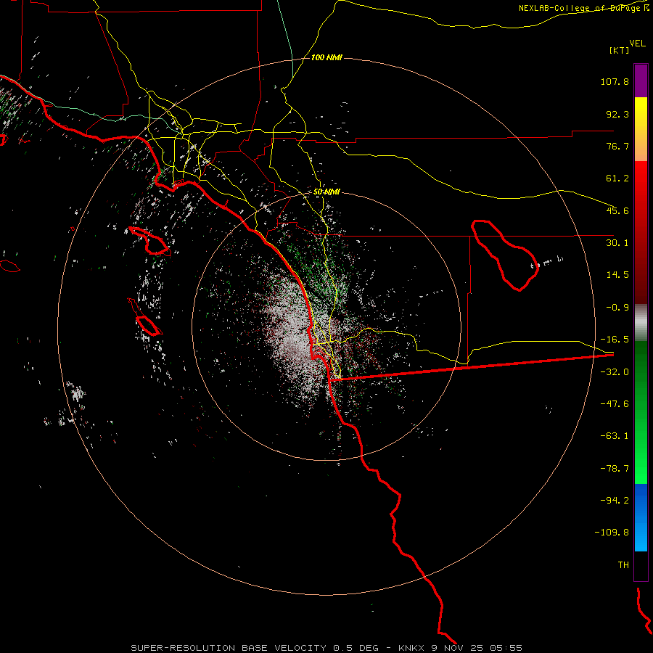Viewport: 653px width, 653px height.
Task: Select the -16.5 scale value
Action: click(615, 340)
